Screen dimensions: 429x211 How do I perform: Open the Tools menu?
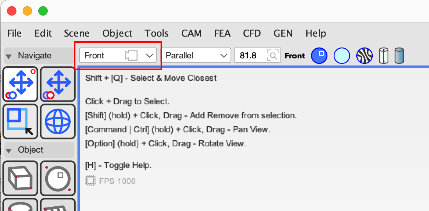tap(156, 33)
